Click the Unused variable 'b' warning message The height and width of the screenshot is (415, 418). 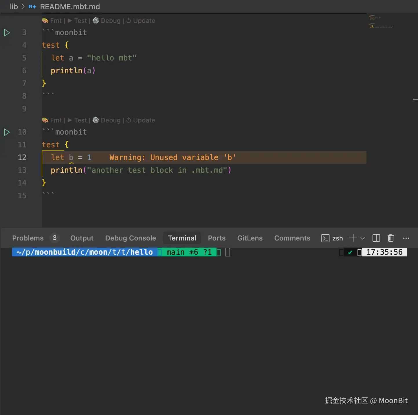tap(173, 157)
